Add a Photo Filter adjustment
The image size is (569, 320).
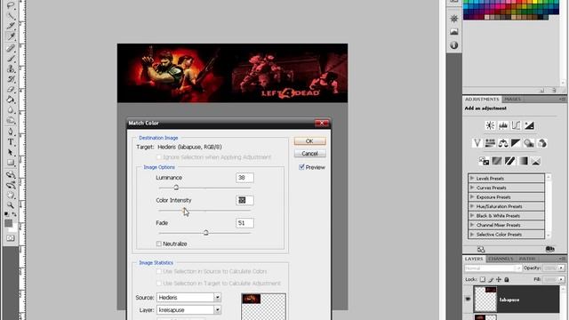click(x=529, y=143)
